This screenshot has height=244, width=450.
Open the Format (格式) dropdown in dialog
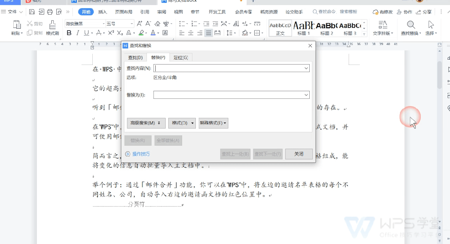click(x=182, y=123)
